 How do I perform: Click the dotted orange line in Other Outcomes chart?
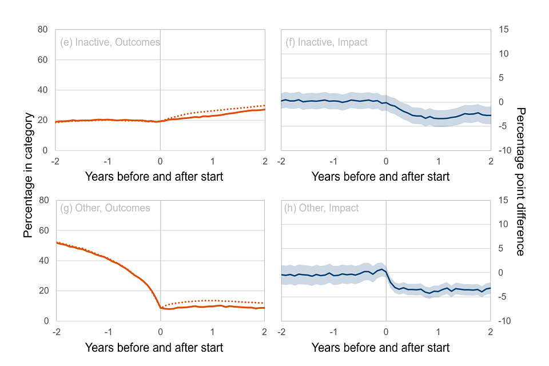point(212,300)
